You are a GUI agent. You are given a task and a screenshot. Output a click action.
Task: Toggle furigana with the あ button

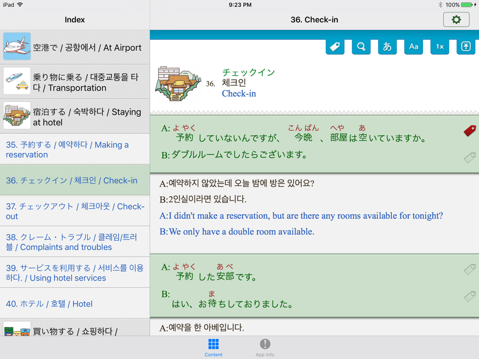388,47
